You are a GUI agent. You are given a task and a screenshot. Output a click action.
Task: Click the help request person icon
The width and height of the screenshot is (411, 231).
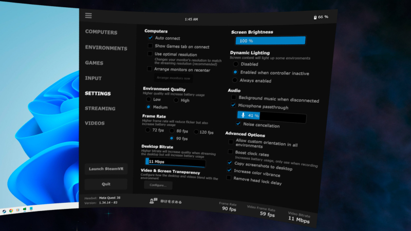coord(153,202)
